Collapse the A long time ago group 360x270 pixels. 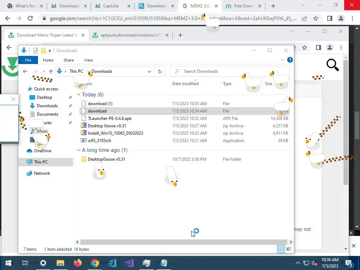click(78, 150)
